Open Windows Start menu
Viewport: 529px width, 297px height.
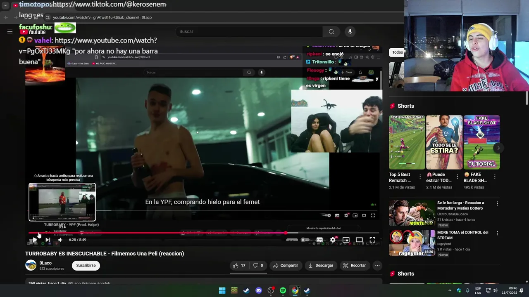(x=222, y=290)
